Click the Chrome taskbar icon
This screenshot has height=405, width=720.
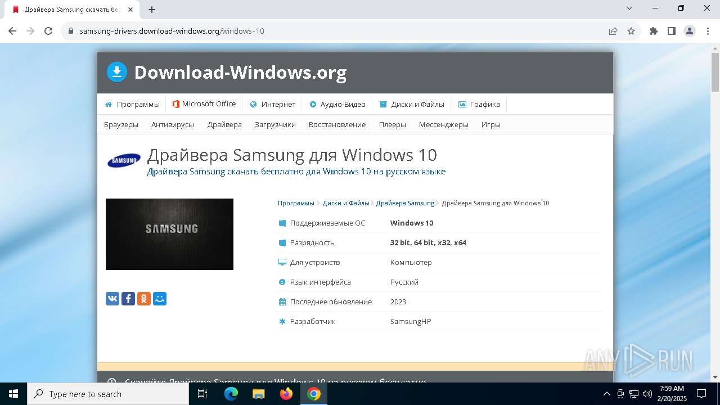coord(314,394)
